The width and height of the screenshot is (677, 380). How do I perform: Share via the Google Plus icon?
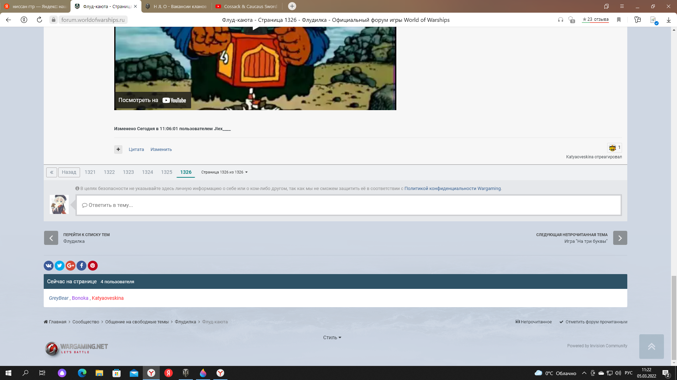click(71, 266)
